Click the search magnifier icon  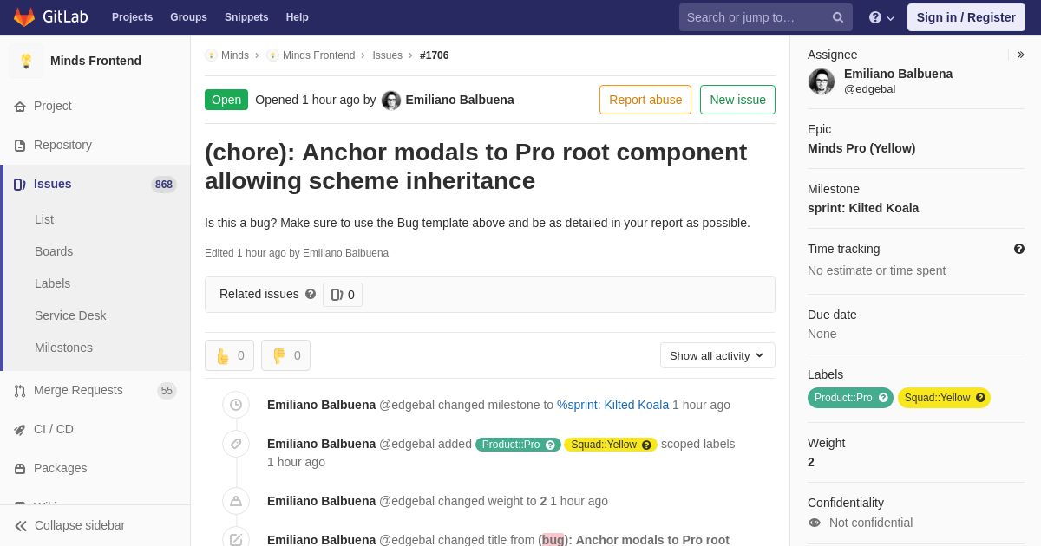tap(838, 17)
